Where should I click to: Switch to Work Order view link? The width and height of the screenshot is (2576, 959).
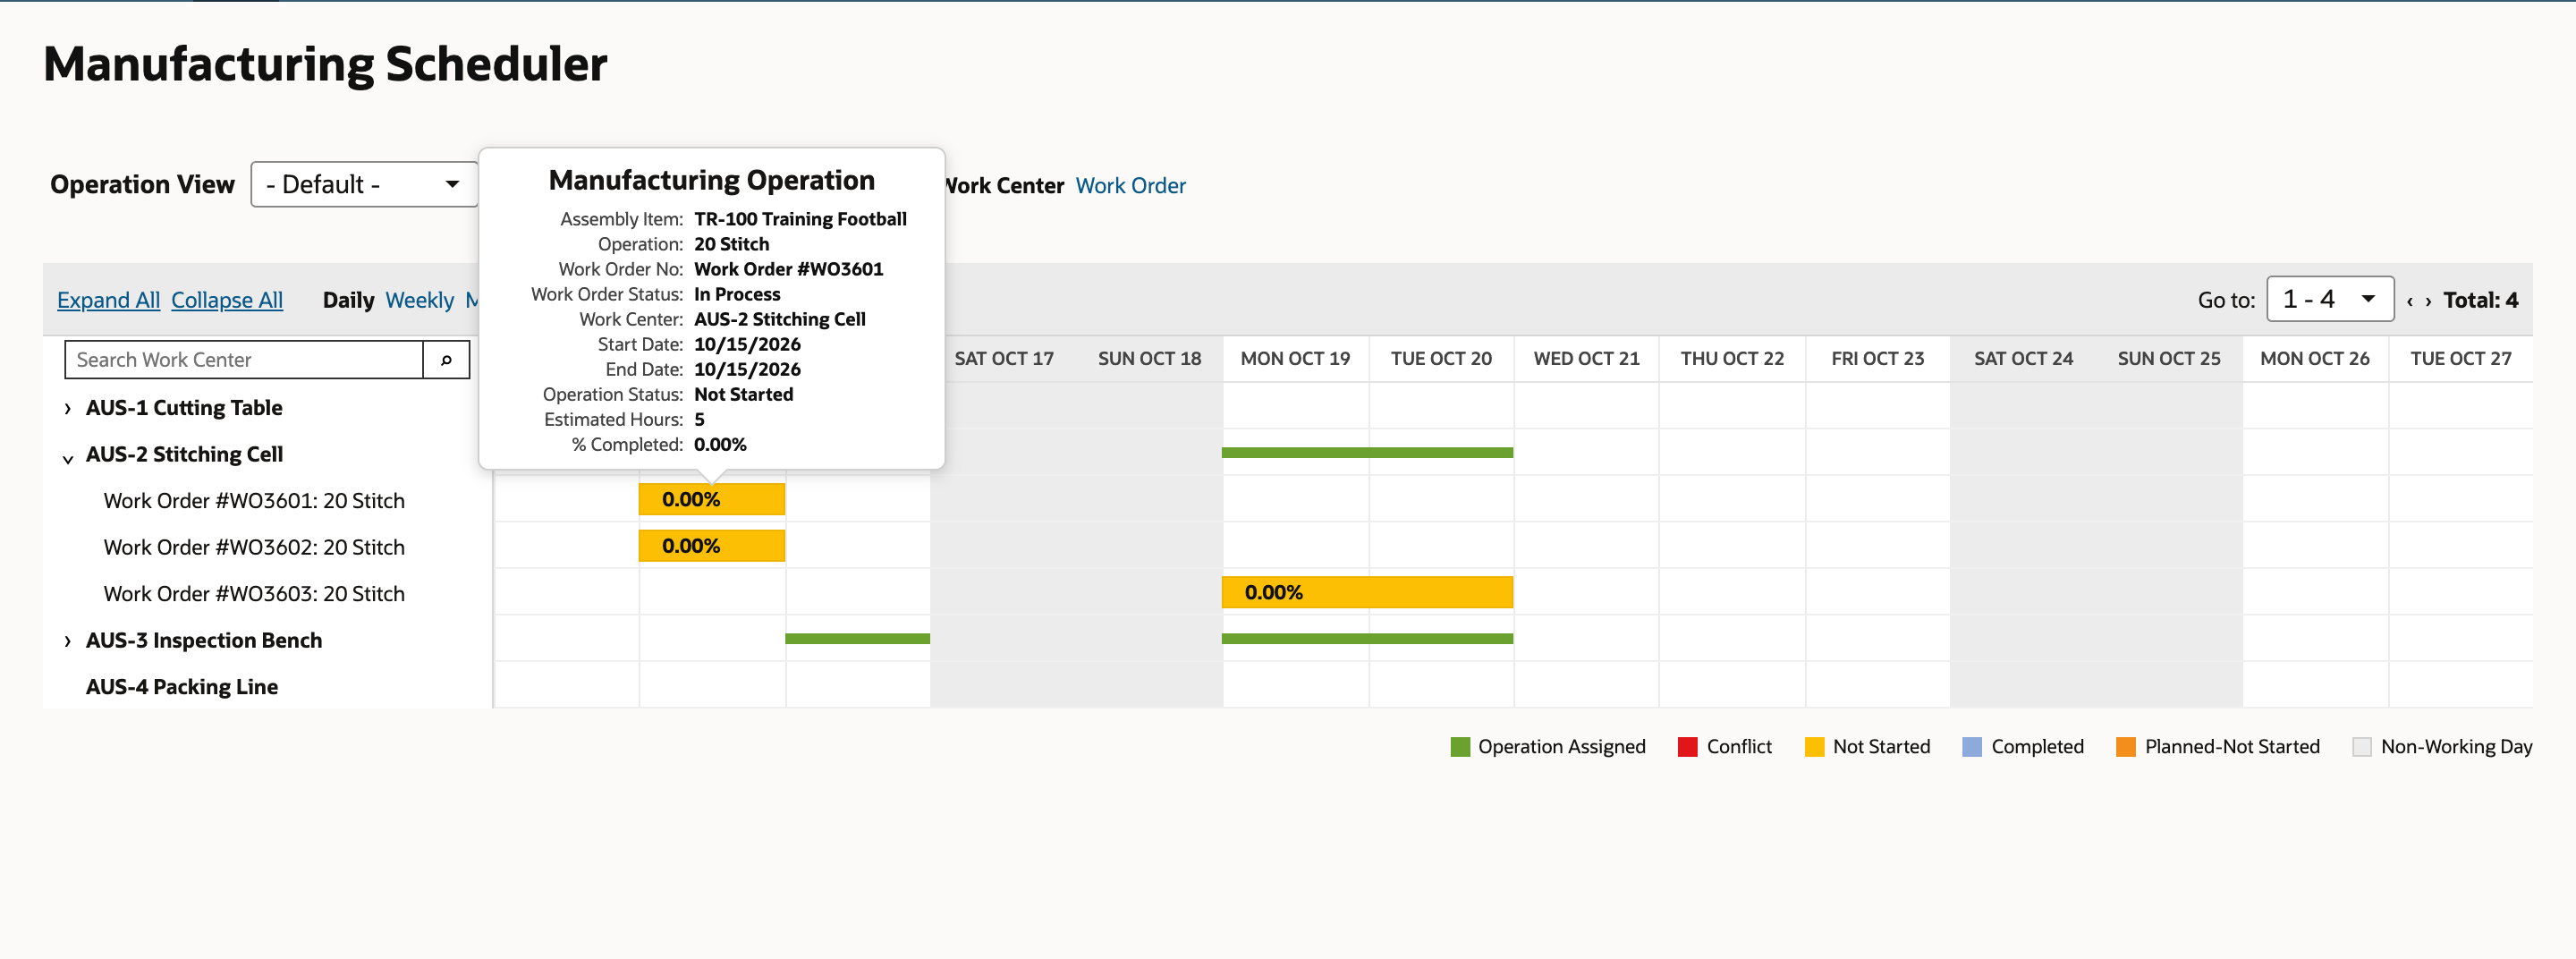point(1130,185)
